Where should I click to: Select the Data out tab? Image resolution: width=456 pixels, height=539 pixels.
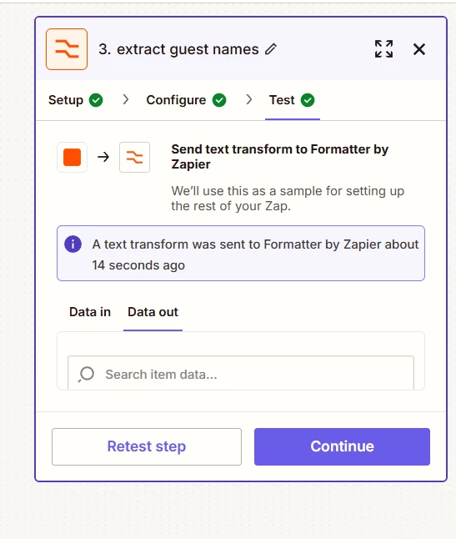pyautogui.click(x=153, y=312)
